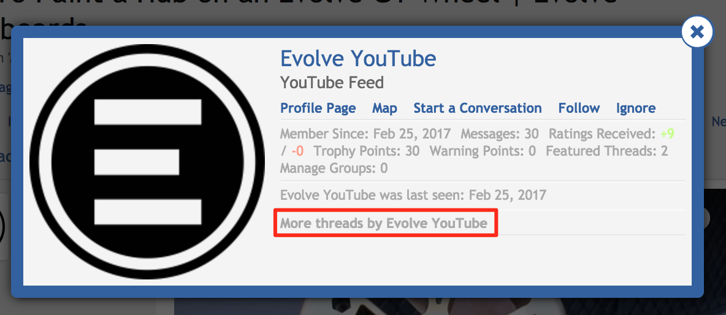View more threads by Evolve YouTube
Viewport: 726px width, 315px height.
click(384, 224)
